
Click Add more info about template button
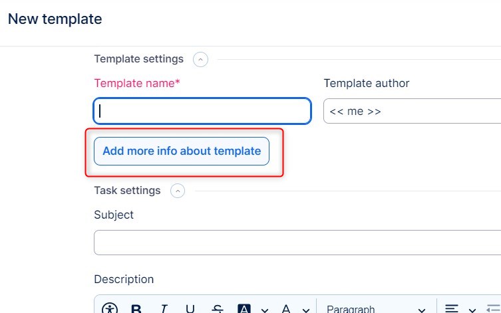182,151
